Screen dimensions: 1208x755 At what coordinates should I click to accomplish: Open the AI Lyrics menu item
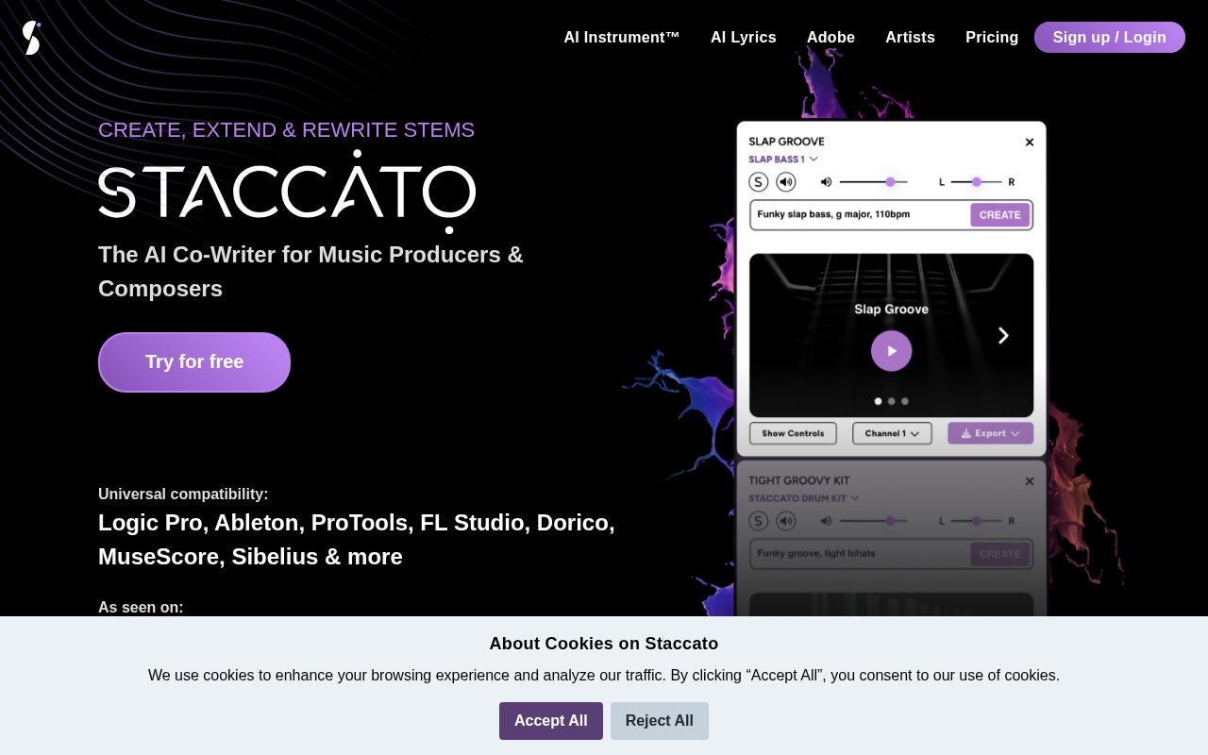pyautogui.click(x=743, y=37)
